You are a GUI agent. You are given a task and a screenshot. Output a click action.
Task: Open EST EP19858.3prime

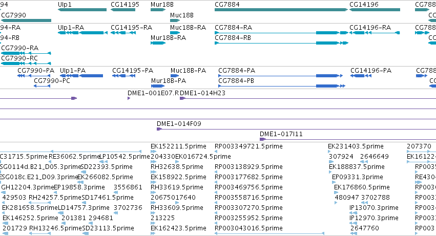[79, 187]
